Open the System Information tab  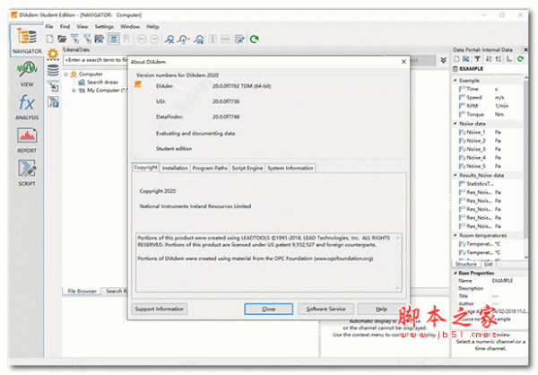(x=291, y=168)
